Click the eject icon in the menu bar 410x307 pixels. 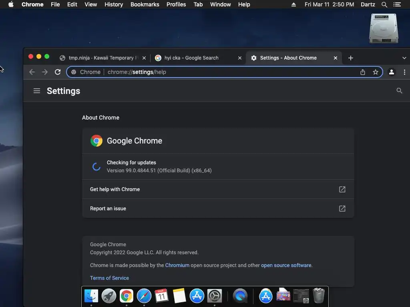(293, 4)
